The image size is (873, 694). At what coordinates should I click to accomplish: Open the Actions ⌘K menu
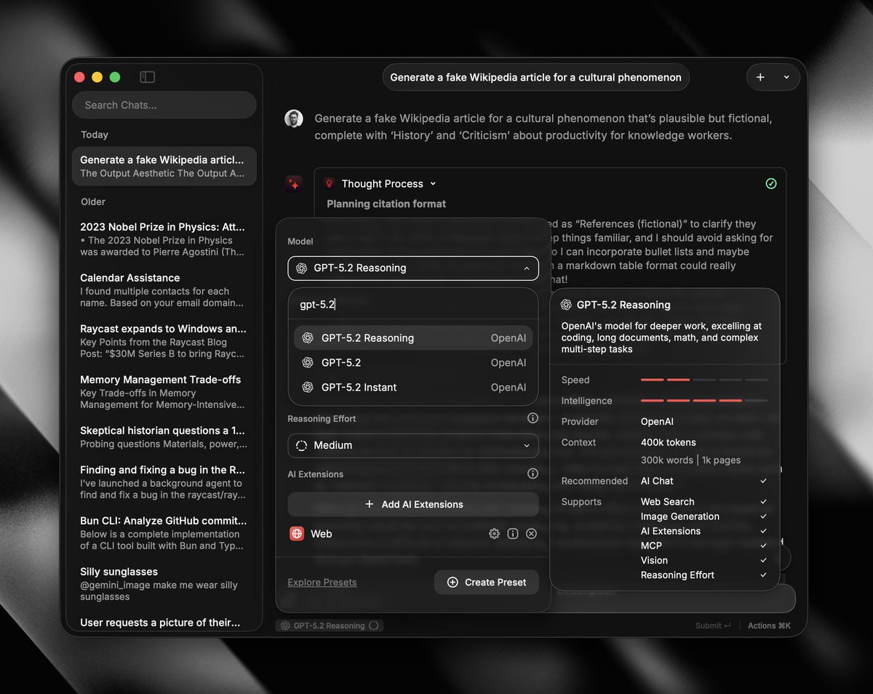coord(769,626)
